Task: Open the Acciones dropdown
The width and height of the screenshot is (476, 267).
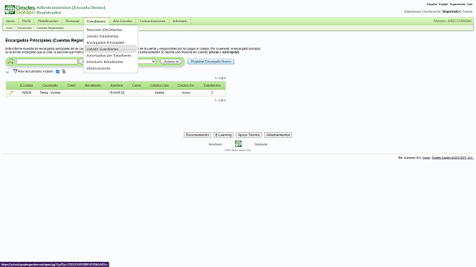Action: coord(170,62)
